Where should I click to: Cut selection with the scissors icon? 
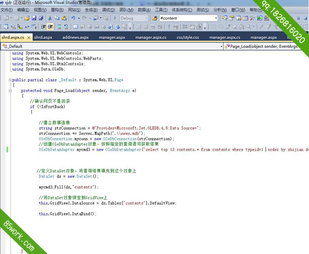click(50, 18)
